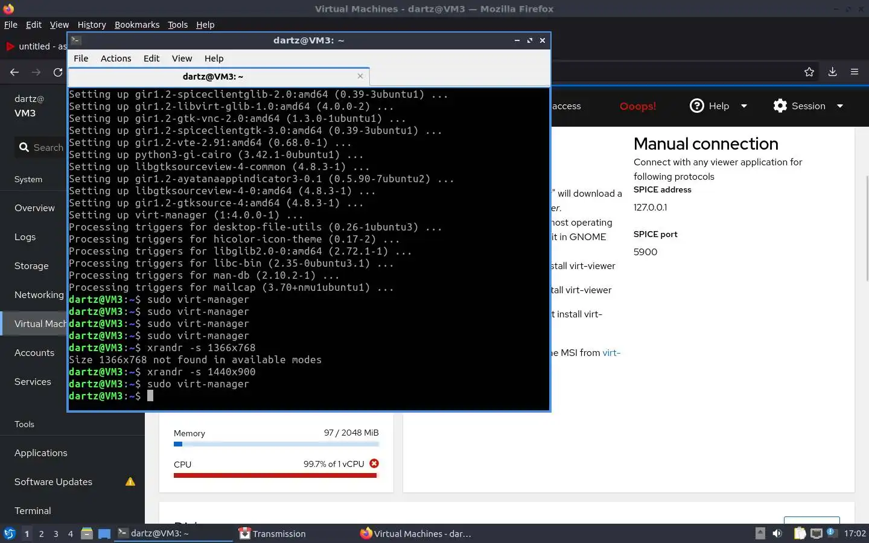The image size is (869, 543).
Task: Open Firefox downloads panel
Action: (x=832, y=72)
